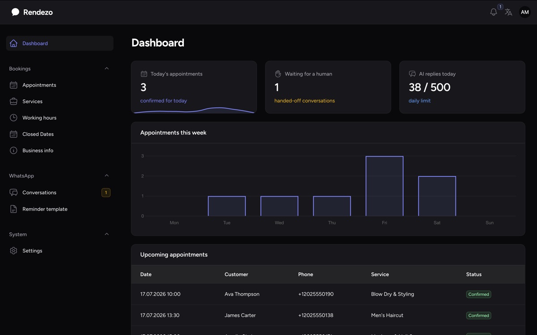Click '38 / 500' AI replies value
The width and height of the screenshot is (537, 335).
[430, 87]
